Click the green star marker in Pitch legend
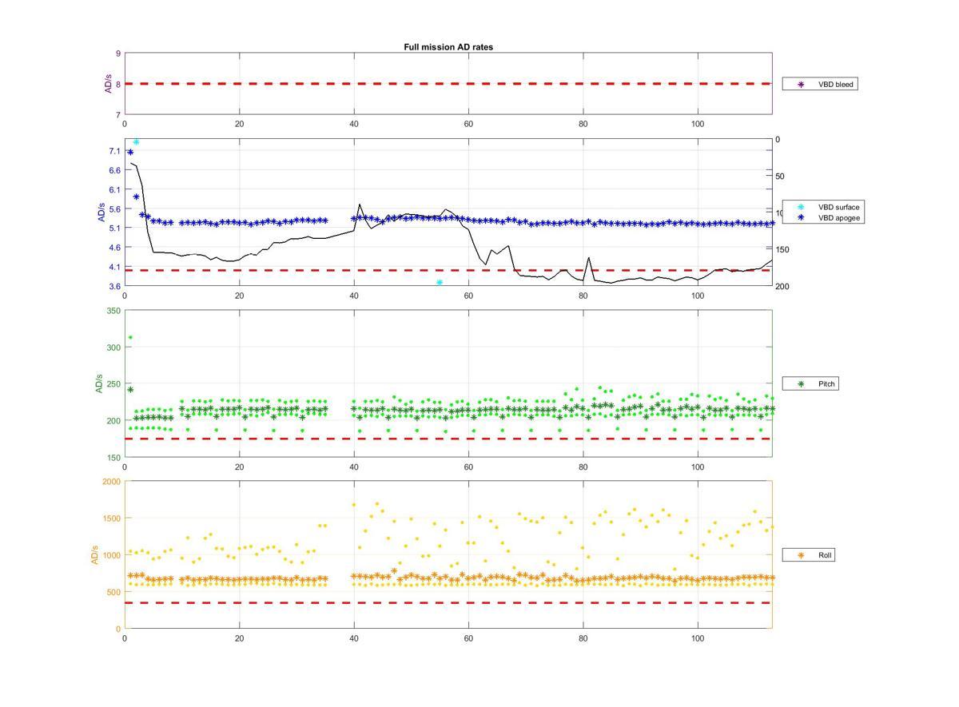This screenshot has height=707, width=959. 801,384
